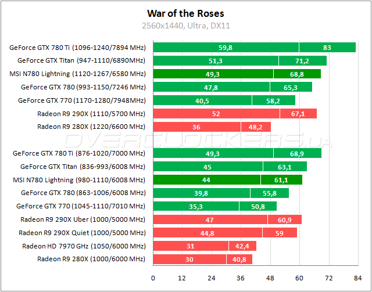This screenshot has height=292, width=372.
Task: Select the Radeon HD 7970 GHz label
Action: pyautogui.click(x=84, y=246)
